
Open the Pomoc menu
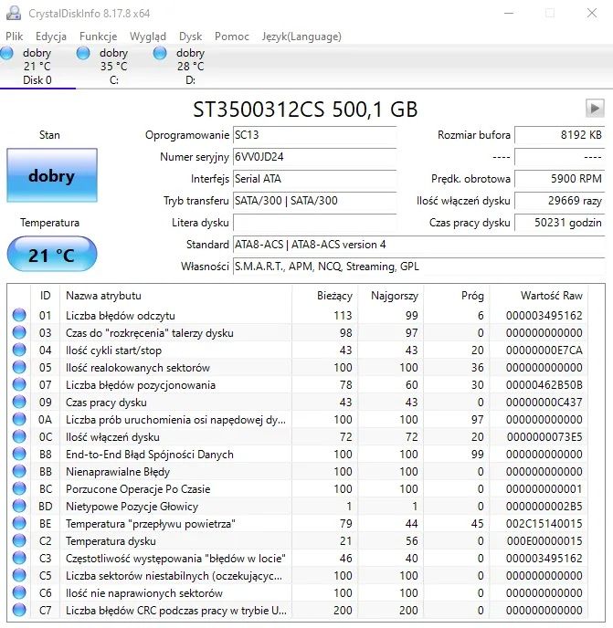[232, 37]
